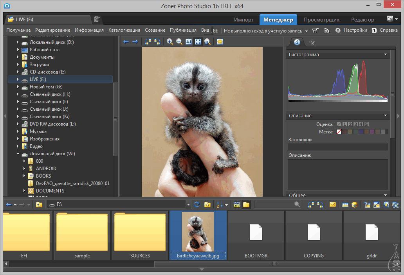The width and height of the screenshot is (404, 275).
Task: Set preview zoom to 1:1
Action: click(x=189, y=42)
